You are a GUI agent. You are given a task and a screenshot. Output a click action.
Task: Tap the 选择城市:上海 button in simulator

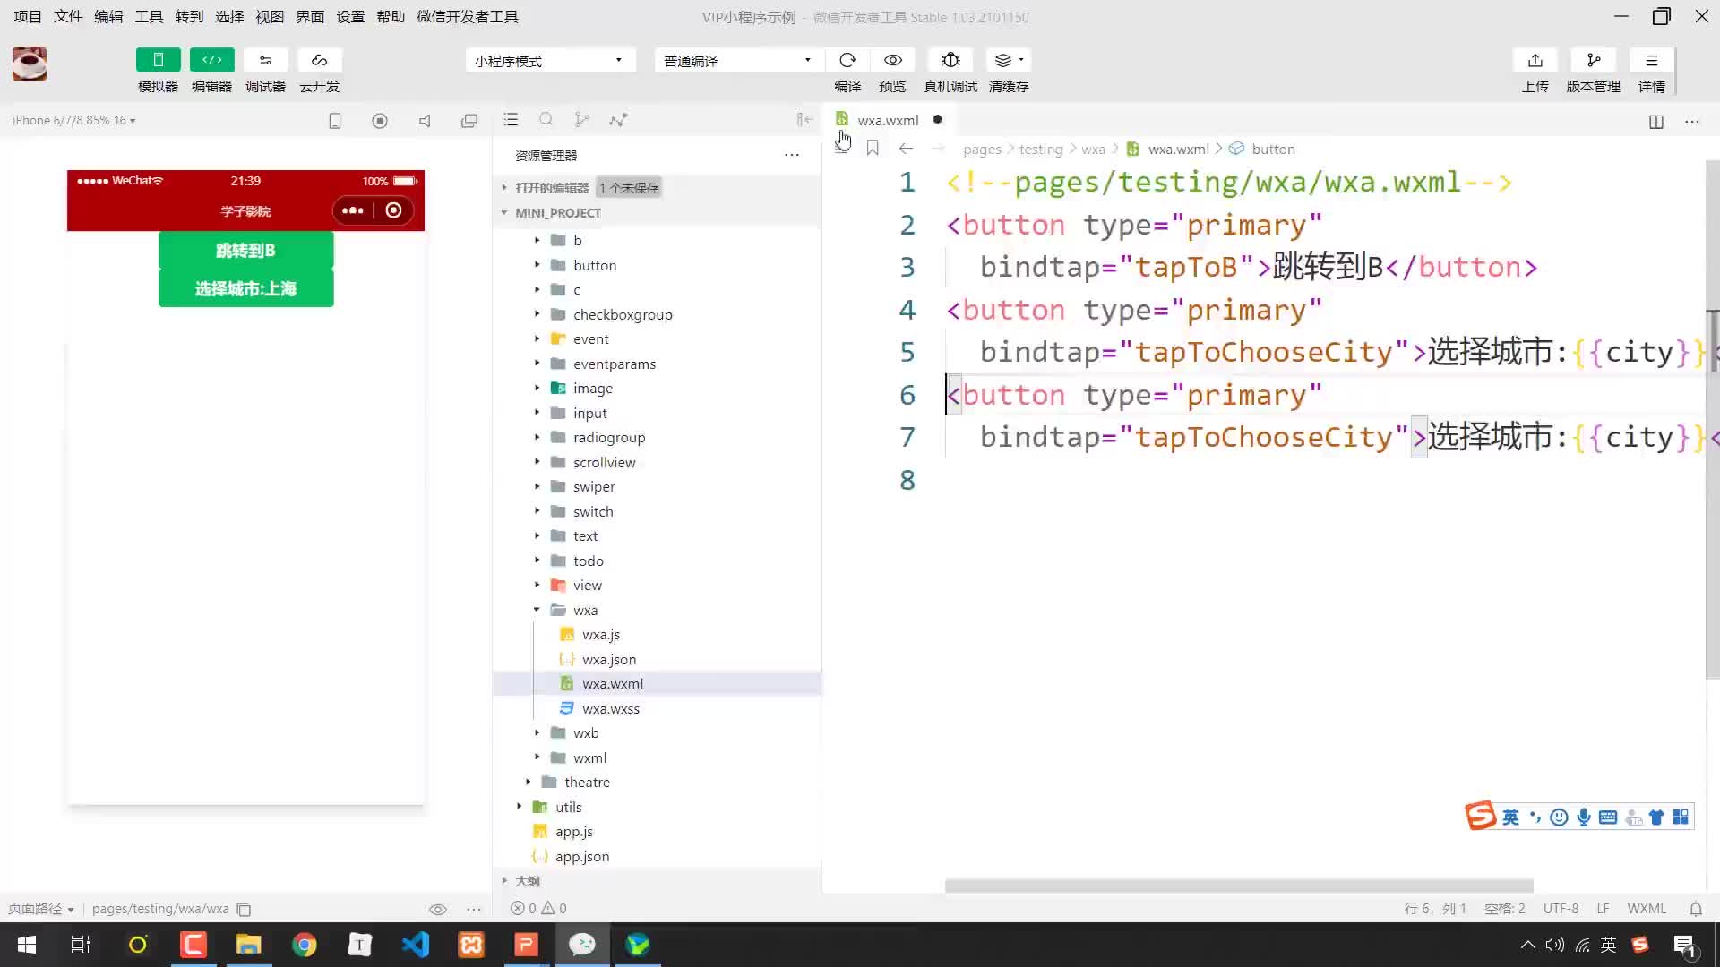tap(246, 288)
